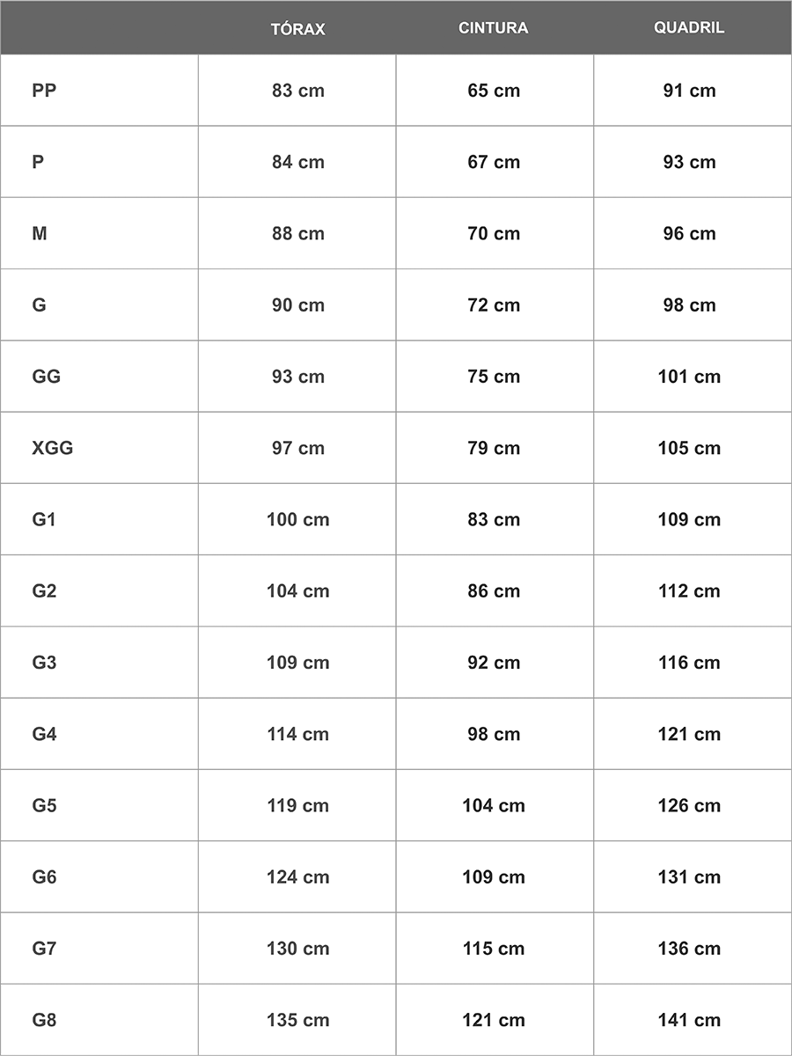The width and height of the screenshot is (792, 1056).
Task: Select the TÓRAX column header
Action: 297,28
